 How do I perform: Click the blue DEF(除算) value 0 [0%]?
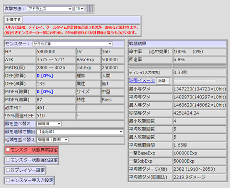45,76
